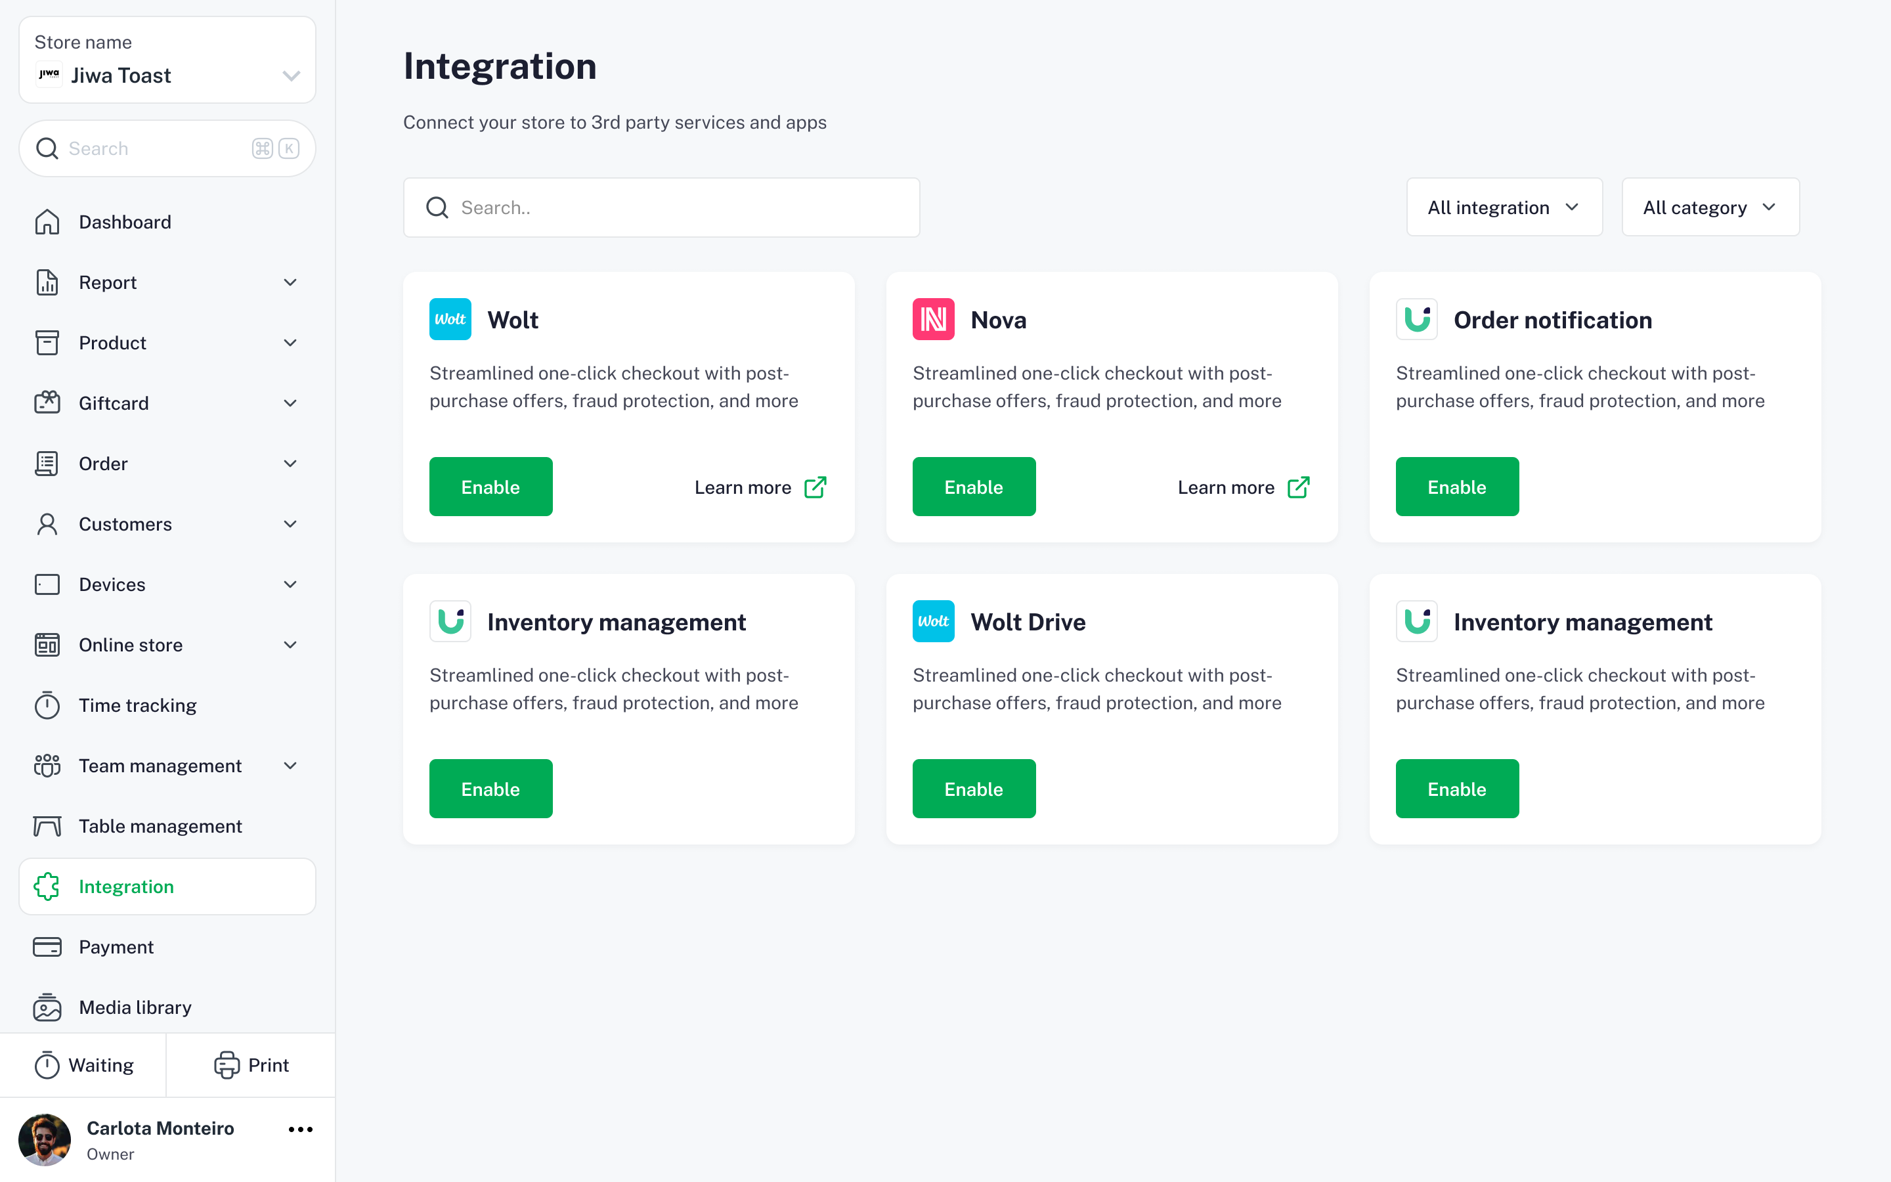
Task: Open Time tracking in the sidebar
Action: [137, 705]
